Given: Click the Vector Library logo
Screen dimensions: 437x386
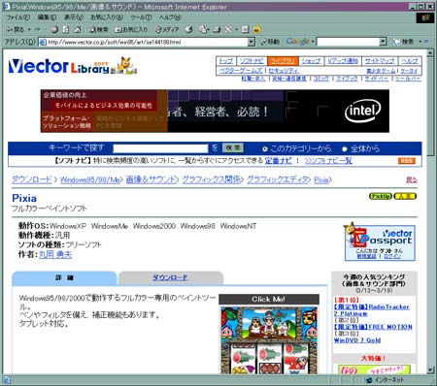Looking at the screenshot, I should coord(73,66).
